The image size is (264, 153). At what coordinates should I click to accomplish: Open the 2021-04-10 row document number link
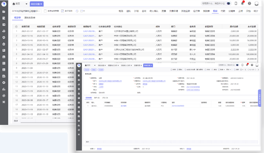pyautogui.click(x=90, y=54)
